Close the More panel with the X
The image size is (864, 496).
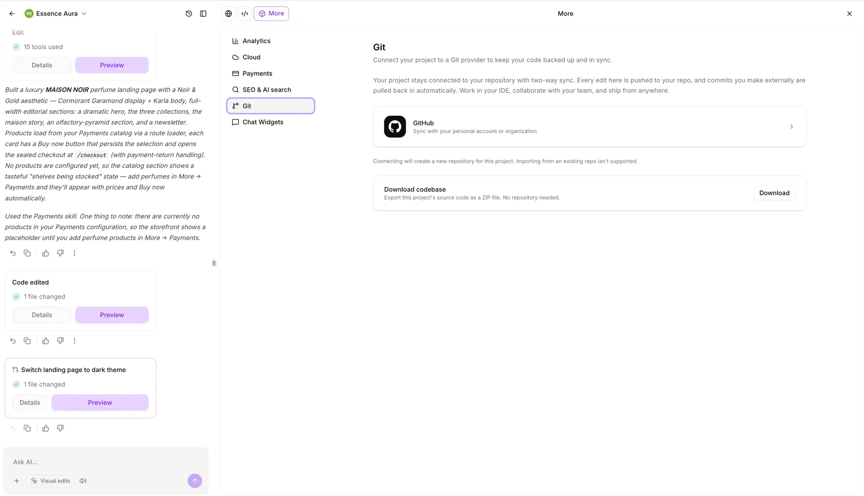click(850, 14)
